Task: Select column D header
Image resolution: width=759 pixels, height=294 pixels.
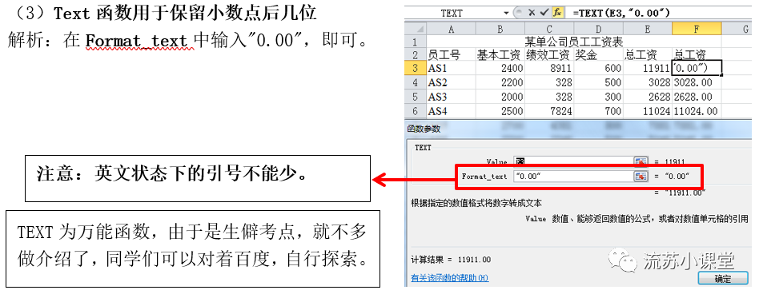Action: click(598, 30)
